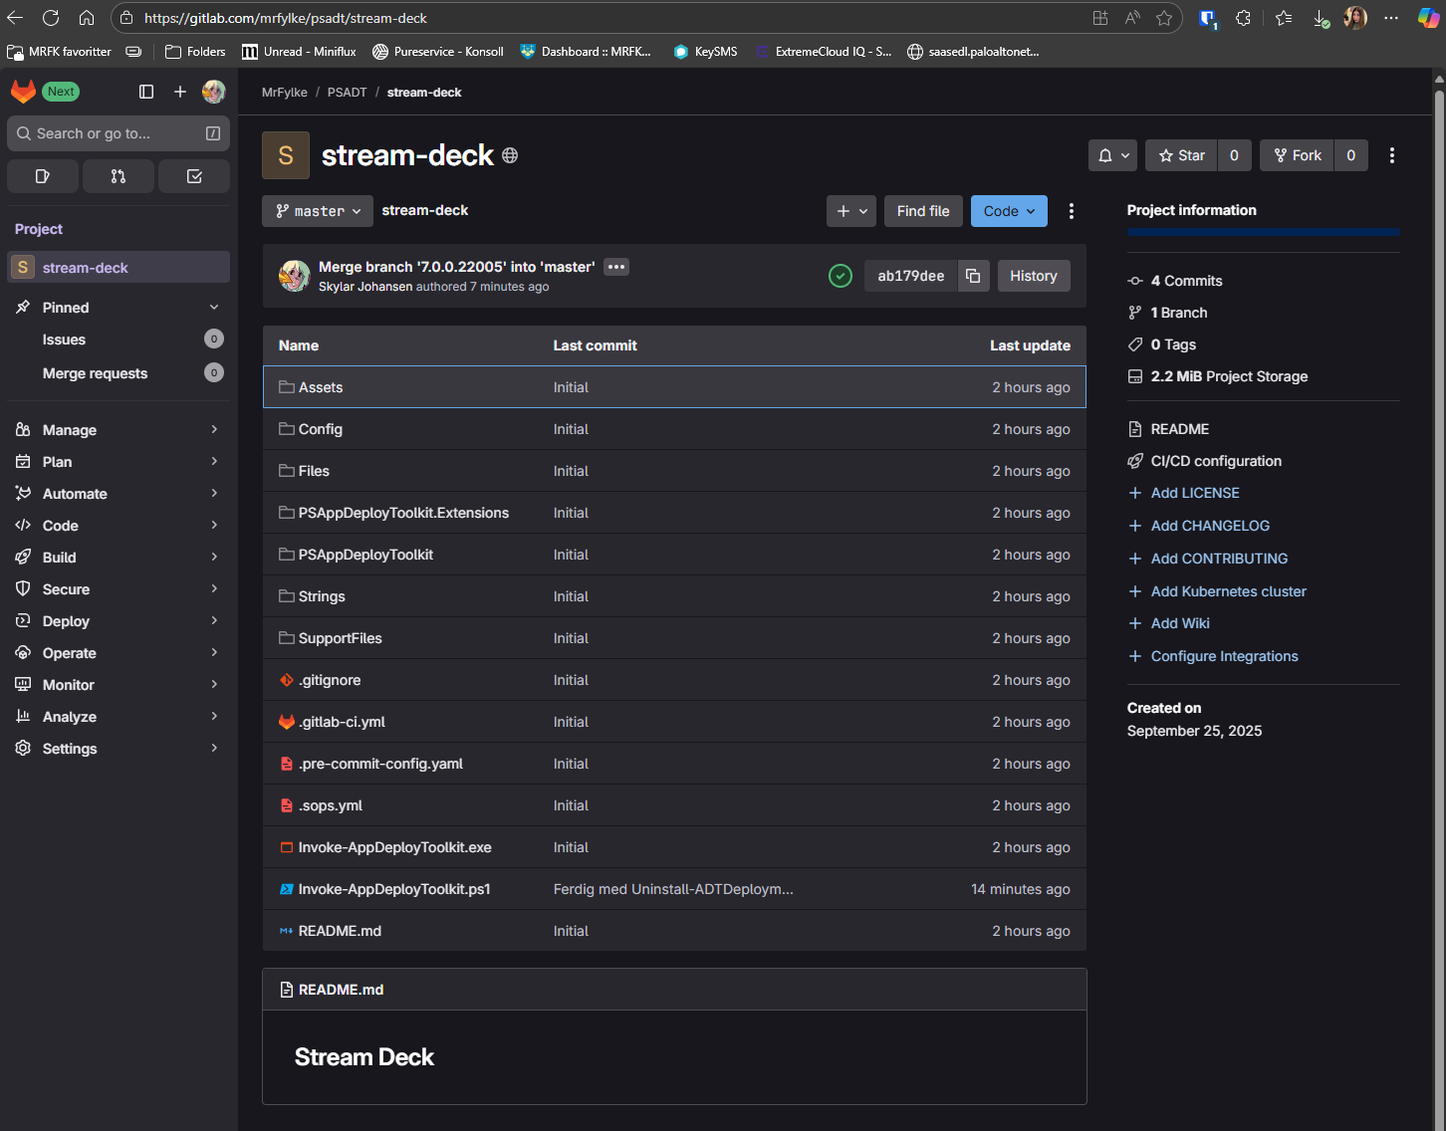Open Issues in the sidebar
Image resolution: width=1446 pixels, height=1131 pixels.
119,339
